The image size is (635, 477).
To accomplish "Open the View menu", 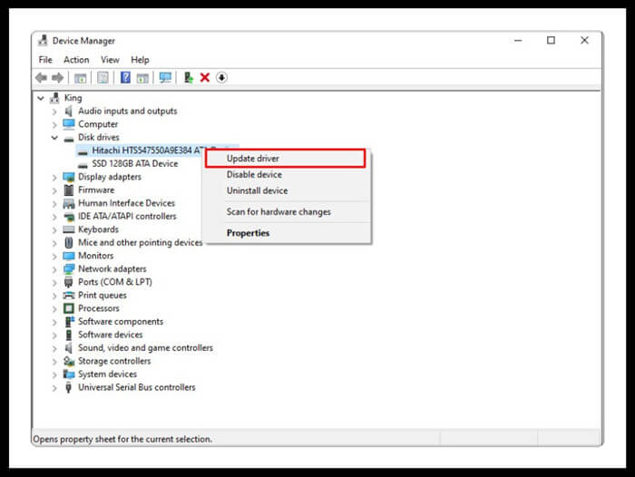I will click(x=110, y=60).
